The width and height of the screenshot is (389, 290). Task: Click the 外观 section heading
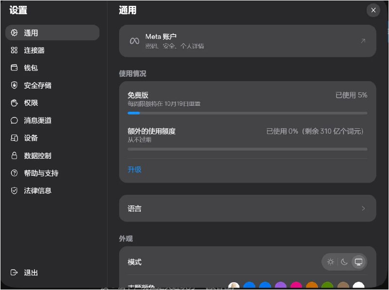point(126,239)
